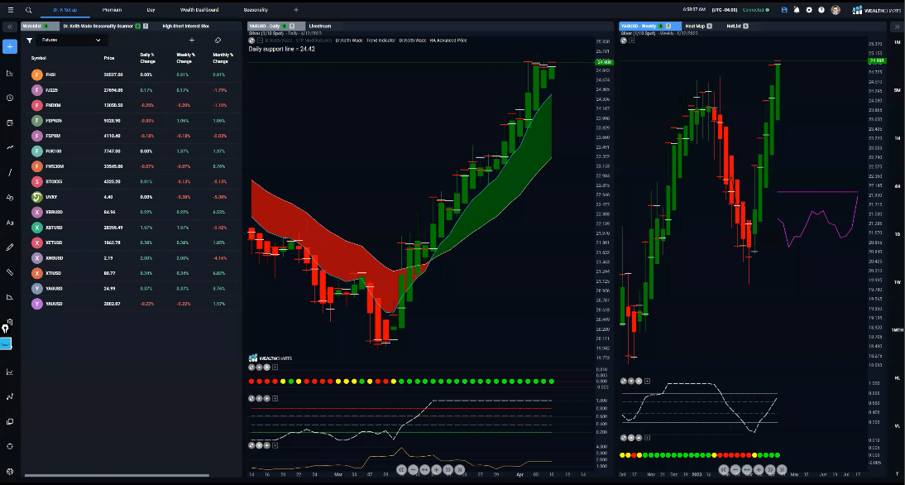Open the High Short Interest tab
The width and height of the screenshot is (905, 485).
(x=186, y=26)
